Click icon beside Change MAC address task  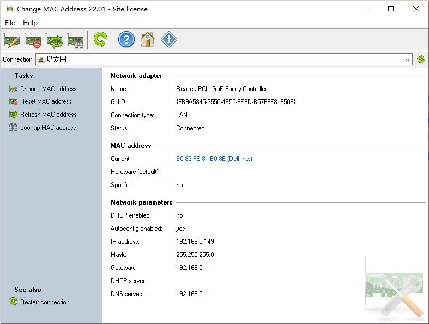coord(13,89)
